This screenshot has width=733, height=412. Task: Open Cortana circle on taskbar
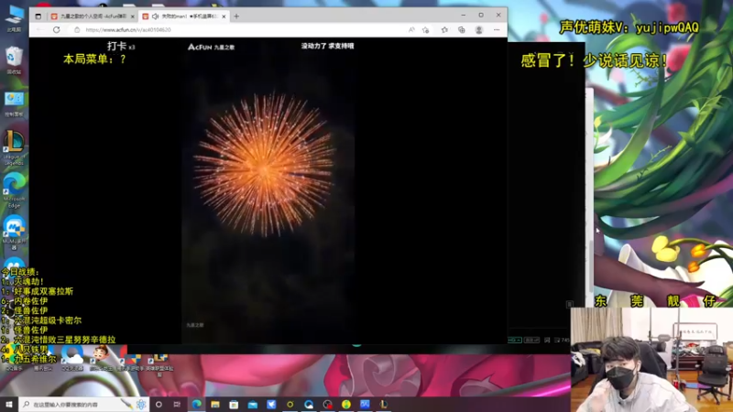pos(159,404)
